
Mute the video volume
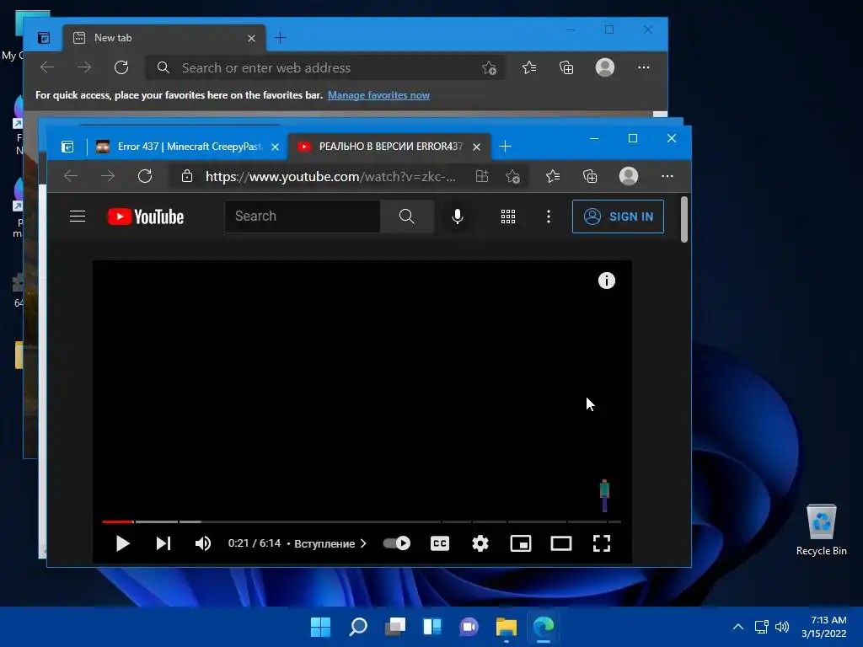click(203, 543)
